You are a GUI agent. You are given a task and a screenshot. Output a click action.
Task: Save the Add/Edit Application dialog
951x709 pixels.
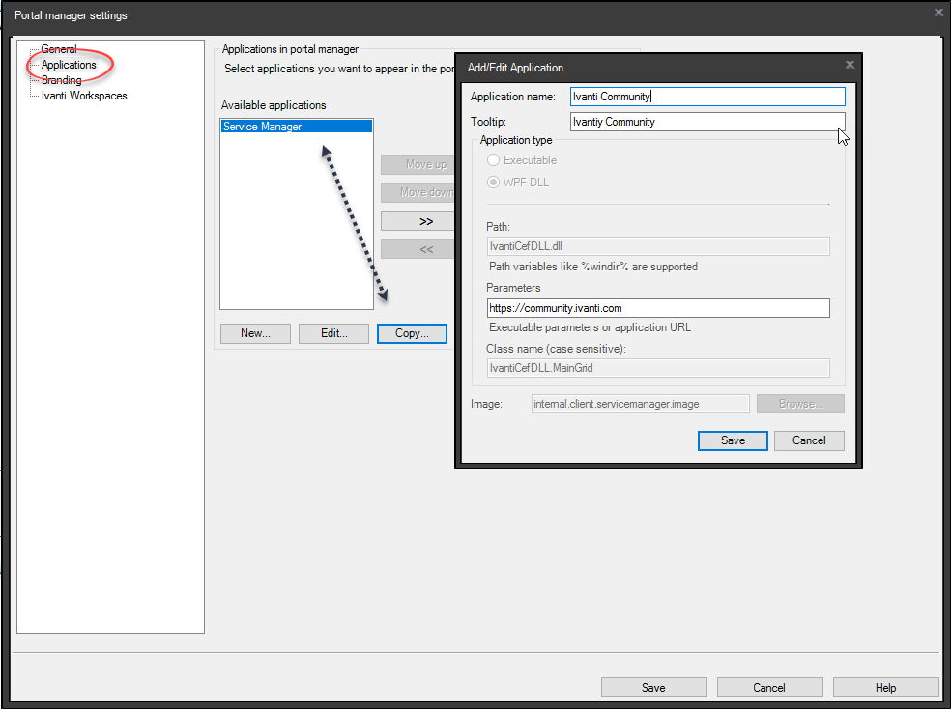(x=732, y=440)
